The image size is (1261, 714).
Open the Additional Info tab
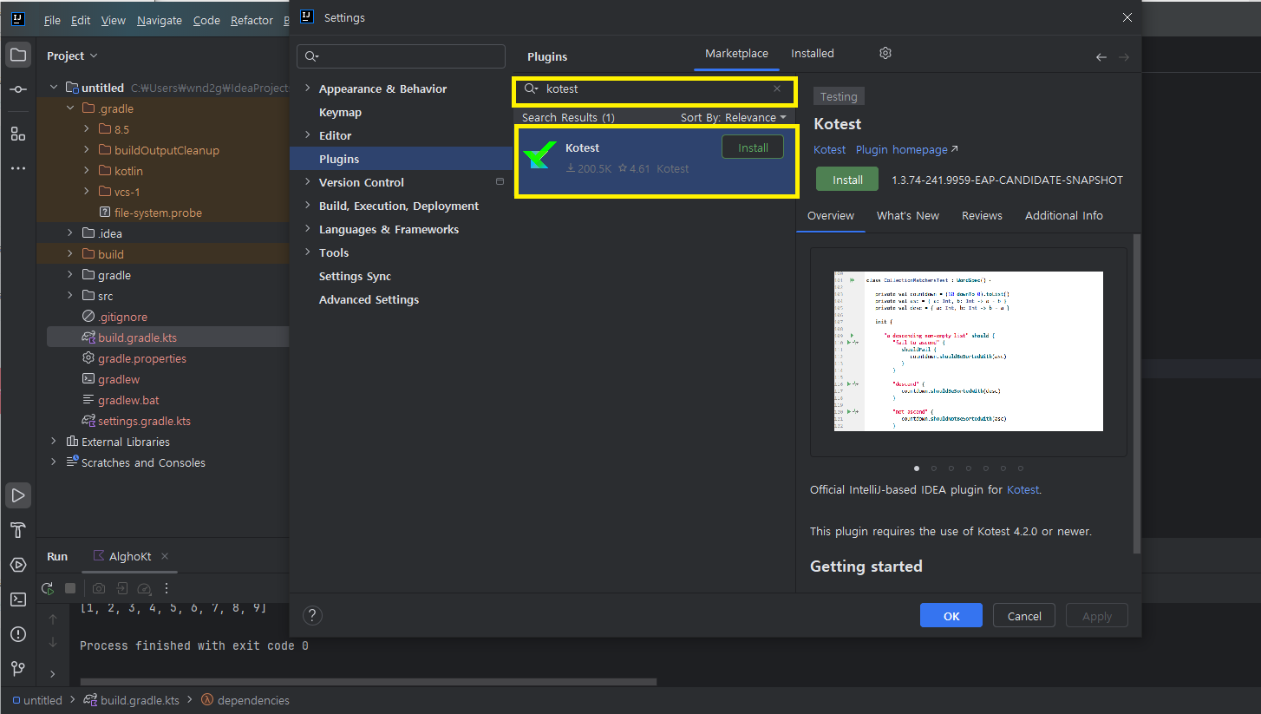point(1064,215)
